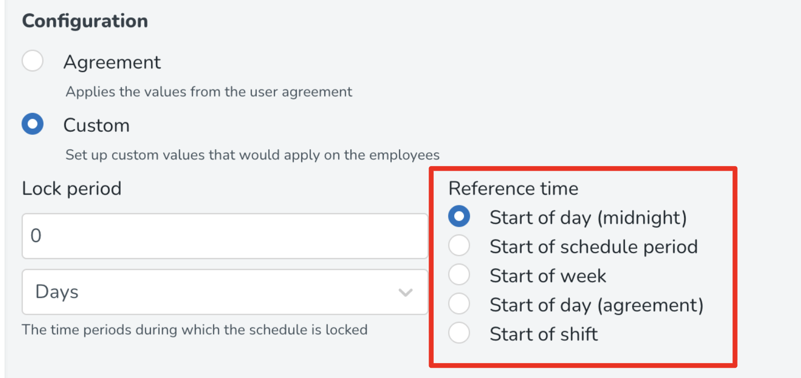Select the Agreement radio button
The height and width of the screenshot is (378, 801).
[x=32, y=62]
